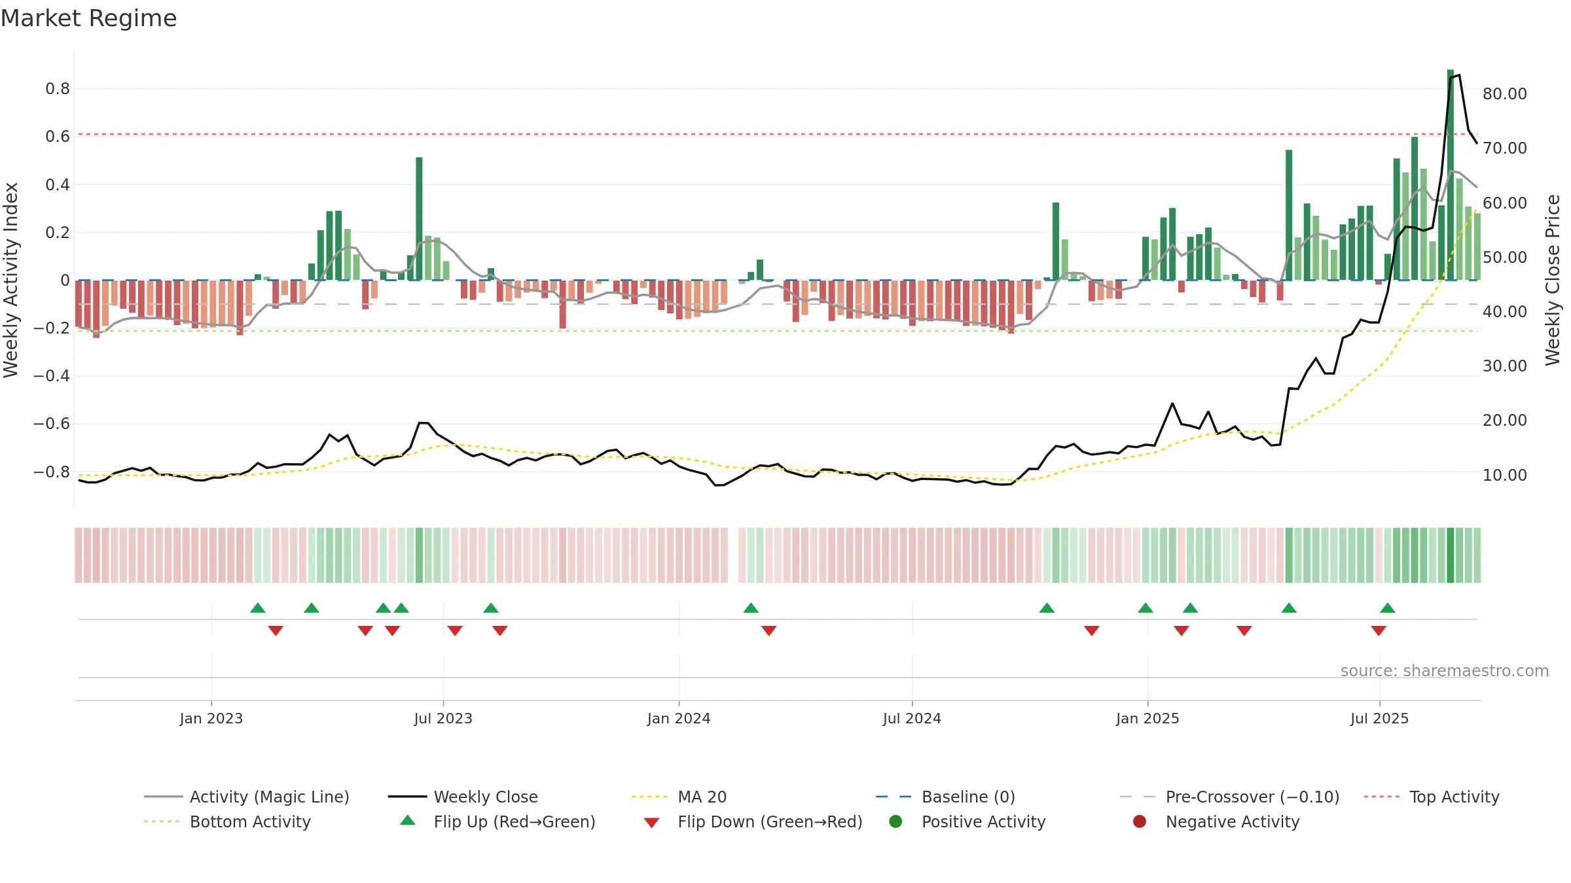Click the first red flip-down marker after Jan 2023
Screen dimensions: 1571x883
(276, 631)
